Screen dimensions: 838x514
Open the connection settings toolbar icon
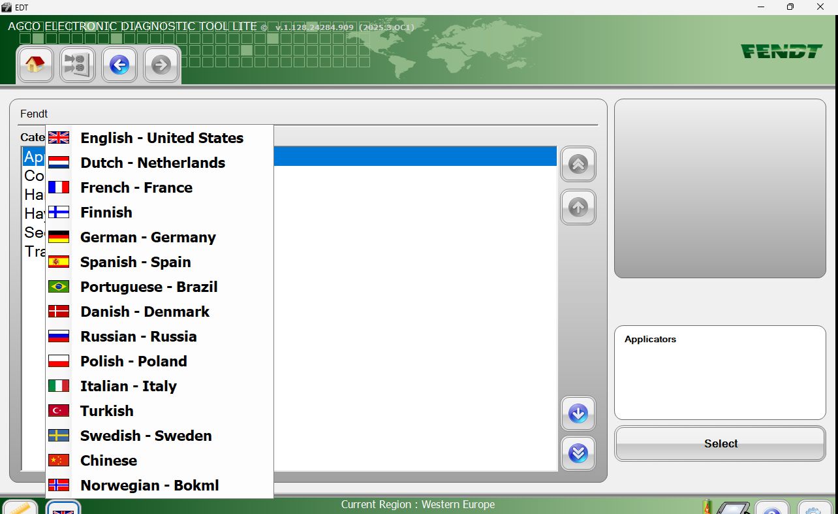pos(77,65)
